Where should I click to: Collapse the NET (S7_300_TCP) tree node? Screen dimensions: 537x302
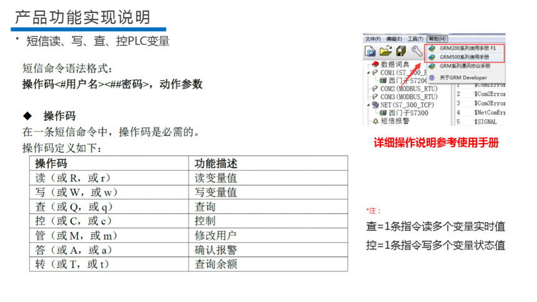(368, 105)
